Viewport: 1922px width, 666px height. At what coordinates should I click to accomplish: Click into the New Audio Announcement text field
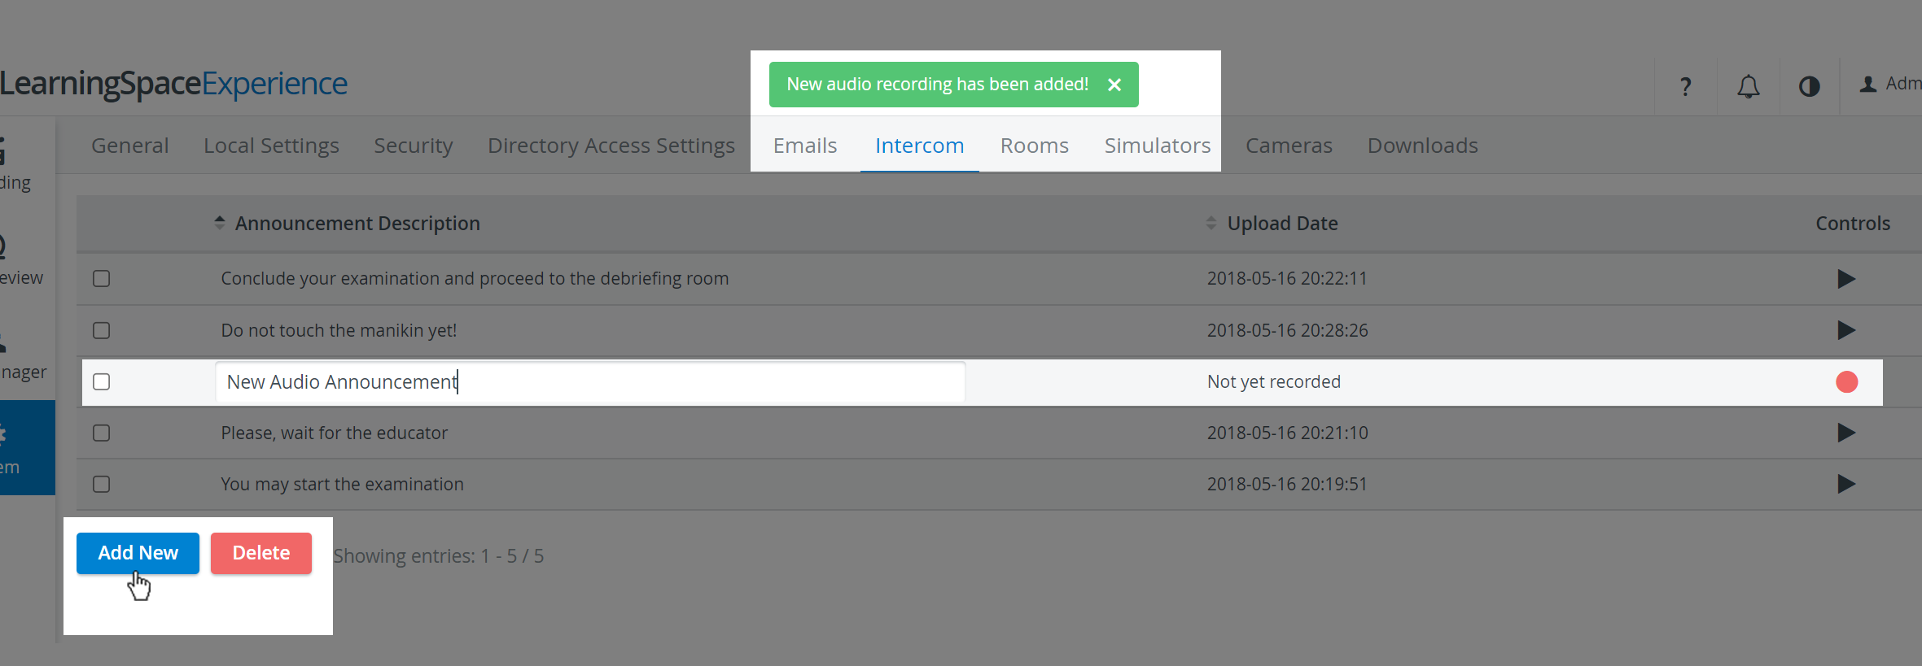[590, 382]
